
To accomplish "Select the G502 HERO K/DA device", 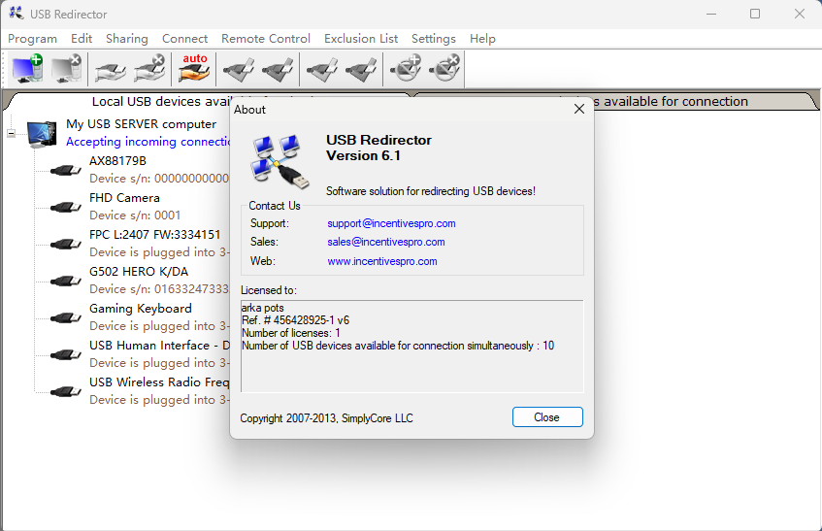I will (139, 272).
